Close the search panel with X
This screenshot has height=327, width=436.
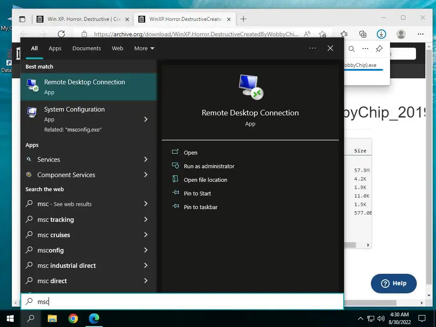[330, 48]
